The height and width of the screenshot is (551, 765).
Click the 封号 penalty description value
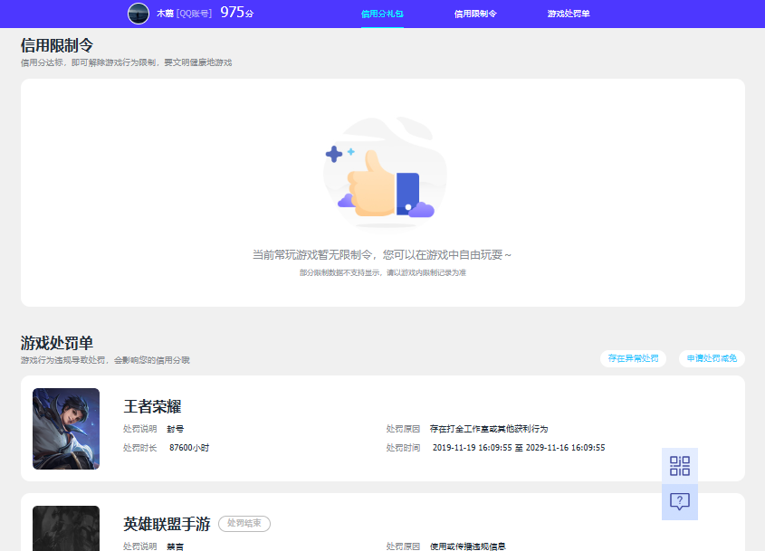coord(176,429)
